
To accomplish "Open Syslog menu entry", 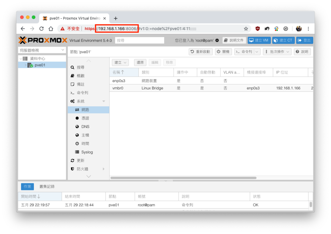I will tap(89, 152).
